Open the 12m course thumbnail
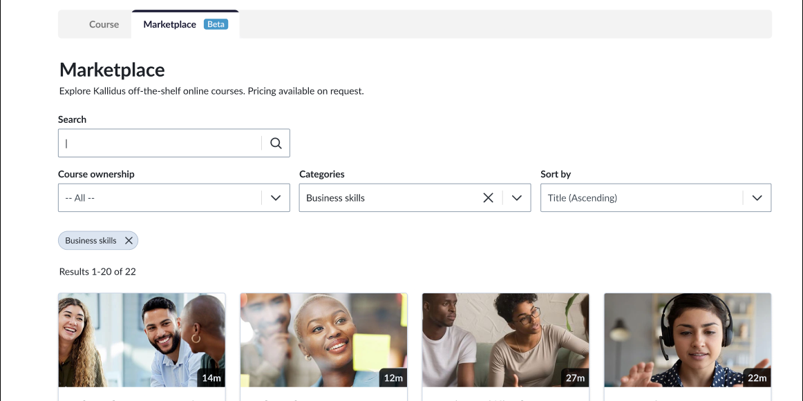The width and height of the screenshot is (803, 401). click(x=323, y=340)
